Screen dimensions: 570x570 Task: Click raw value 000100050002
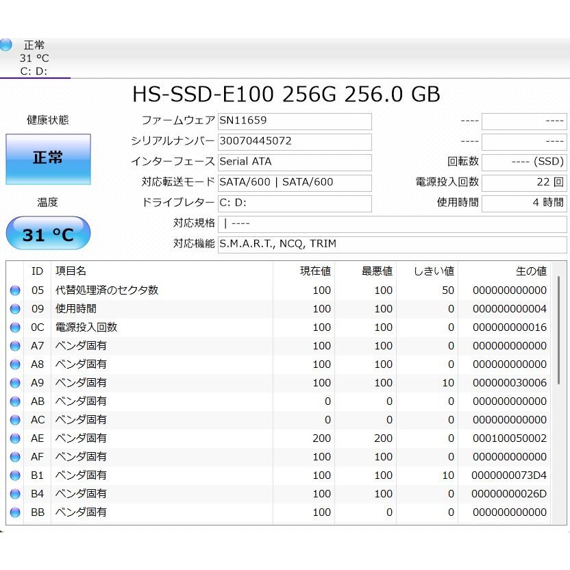tap(510, 438)
